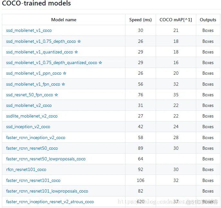Viewport: 221px width, 208px height.
Task: Open the ssd_mobilenet_v1_coco model link
Action: 29,31
